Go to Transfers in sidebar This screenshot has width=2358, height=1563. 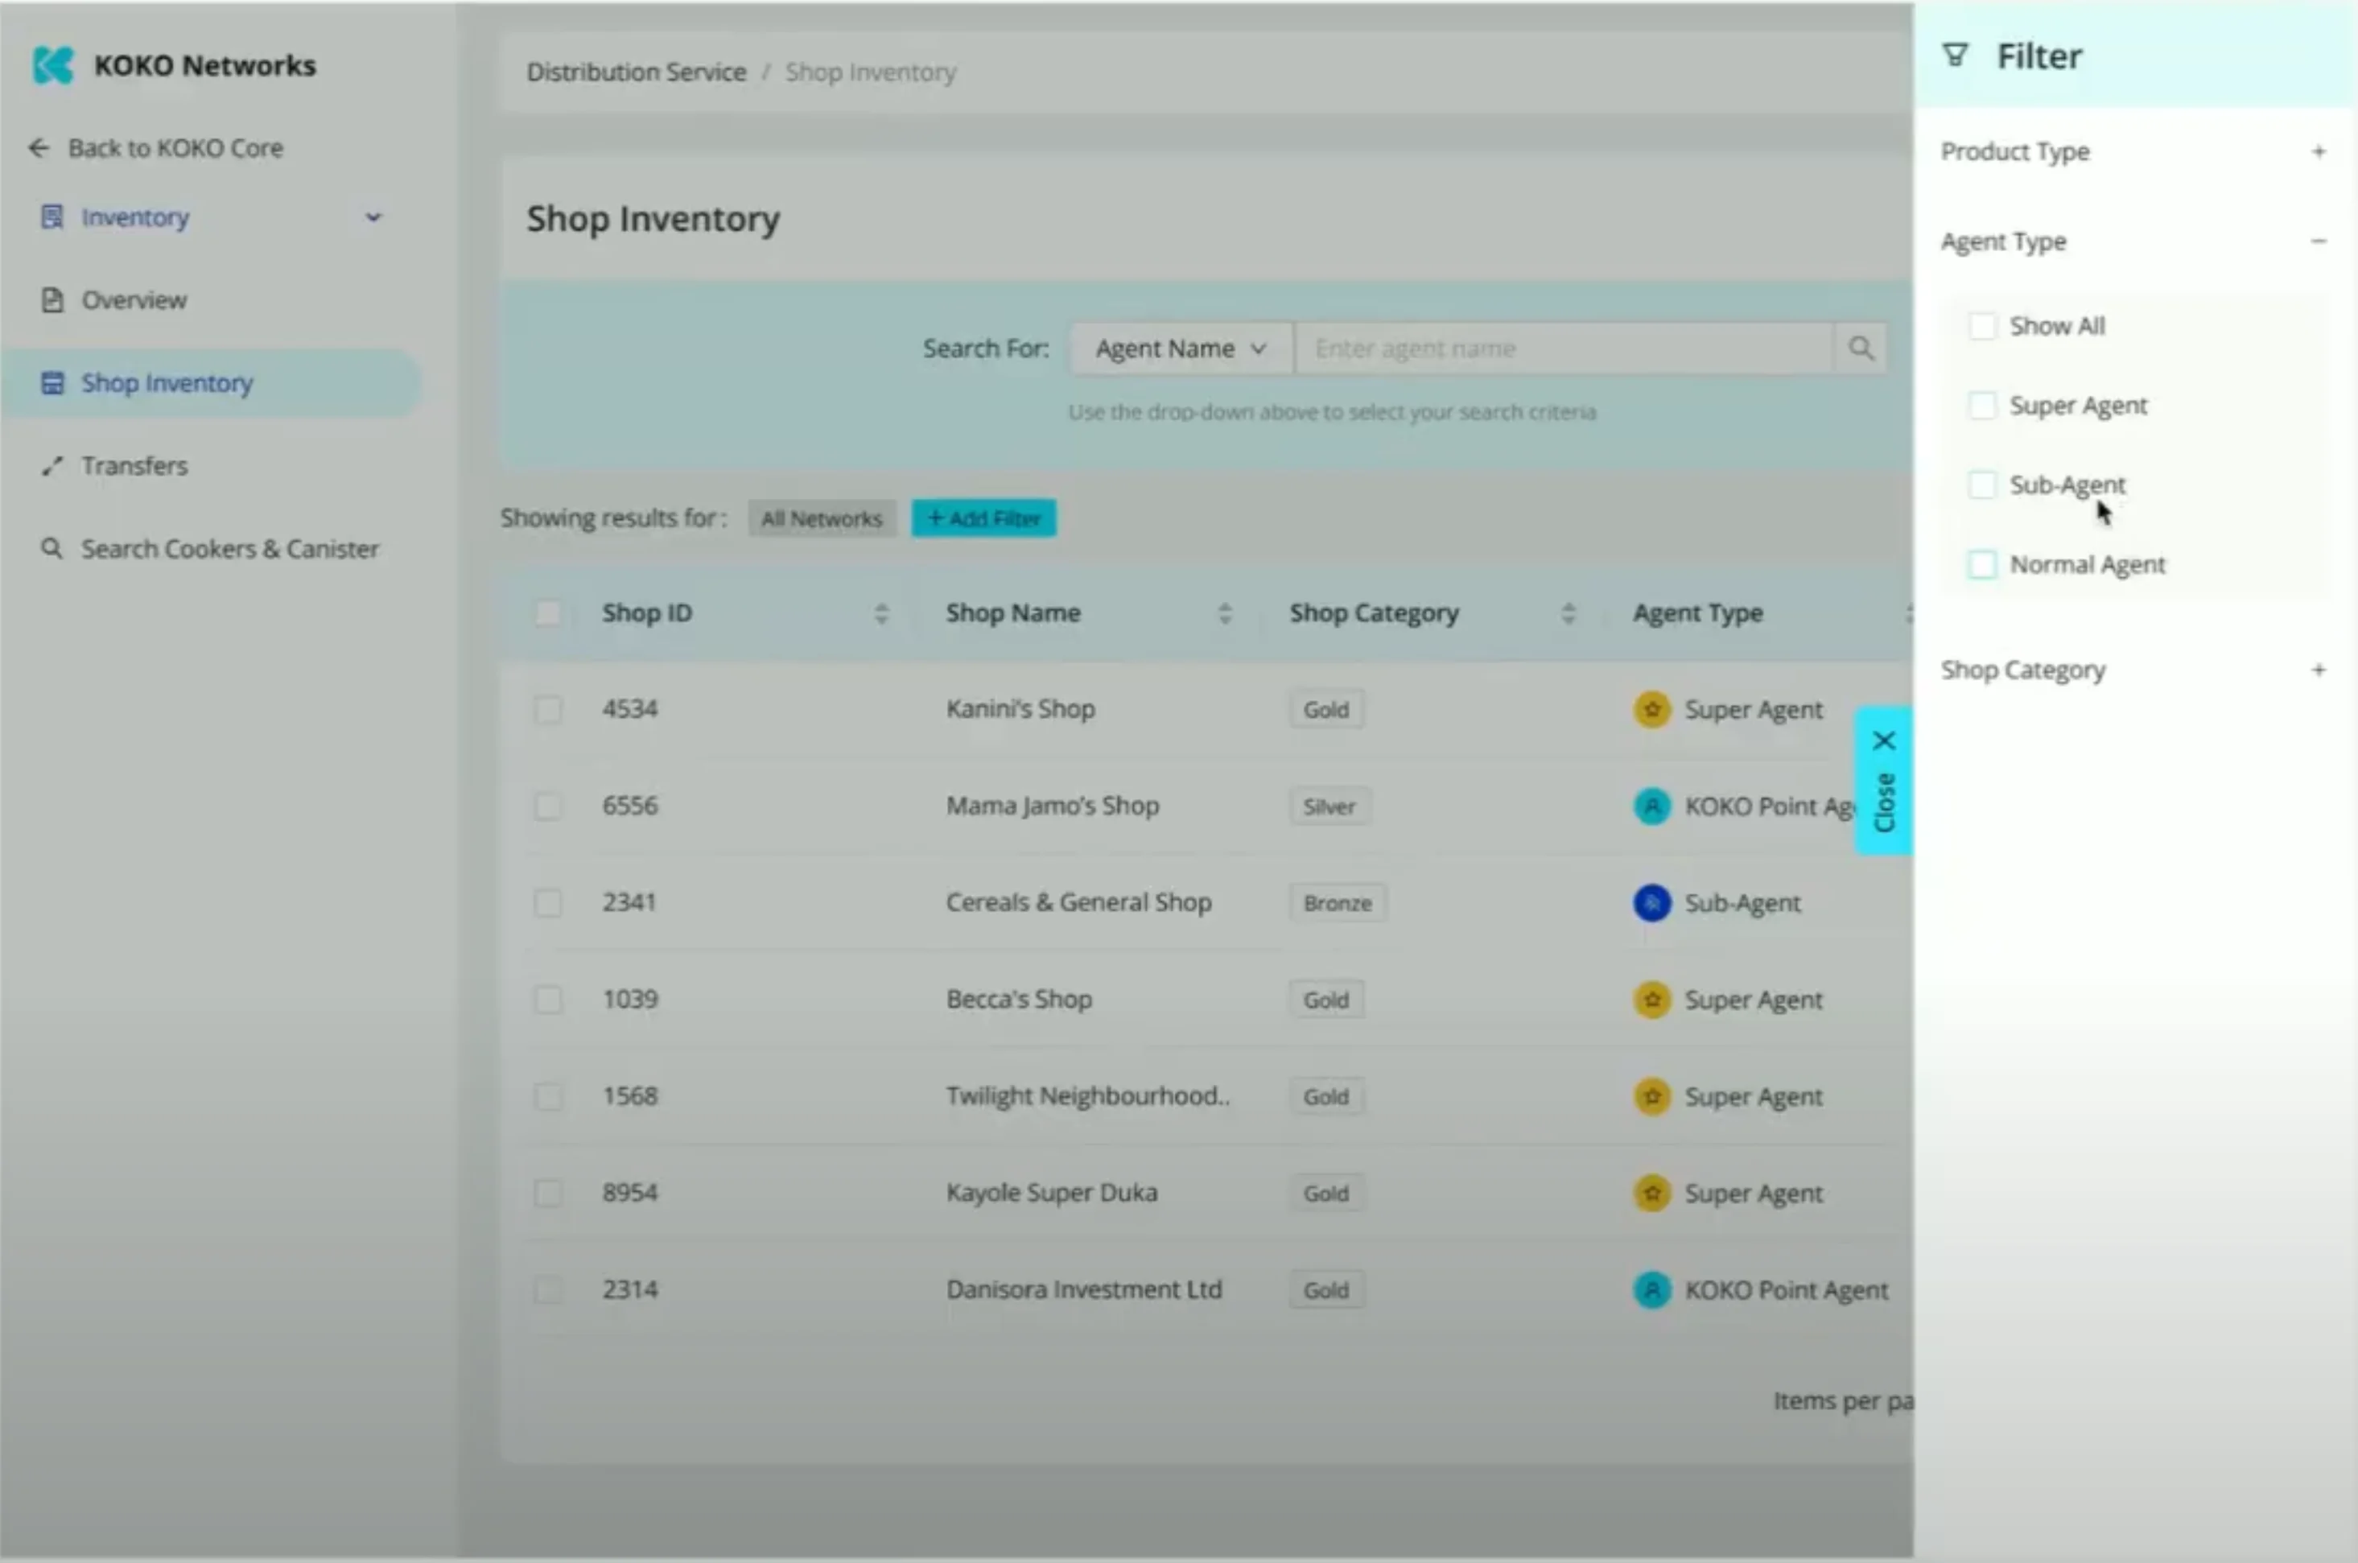(134, 465)
